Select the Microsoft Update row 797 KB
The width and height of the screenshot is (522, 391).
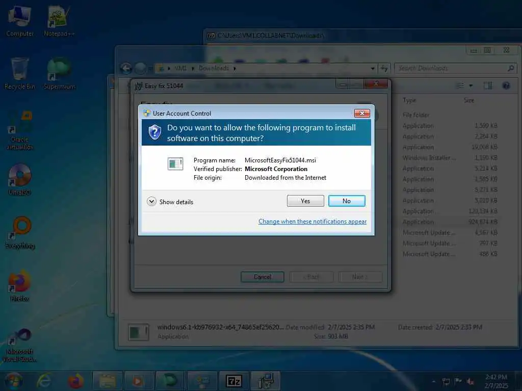pyautogui.click(x=451, y=243)
